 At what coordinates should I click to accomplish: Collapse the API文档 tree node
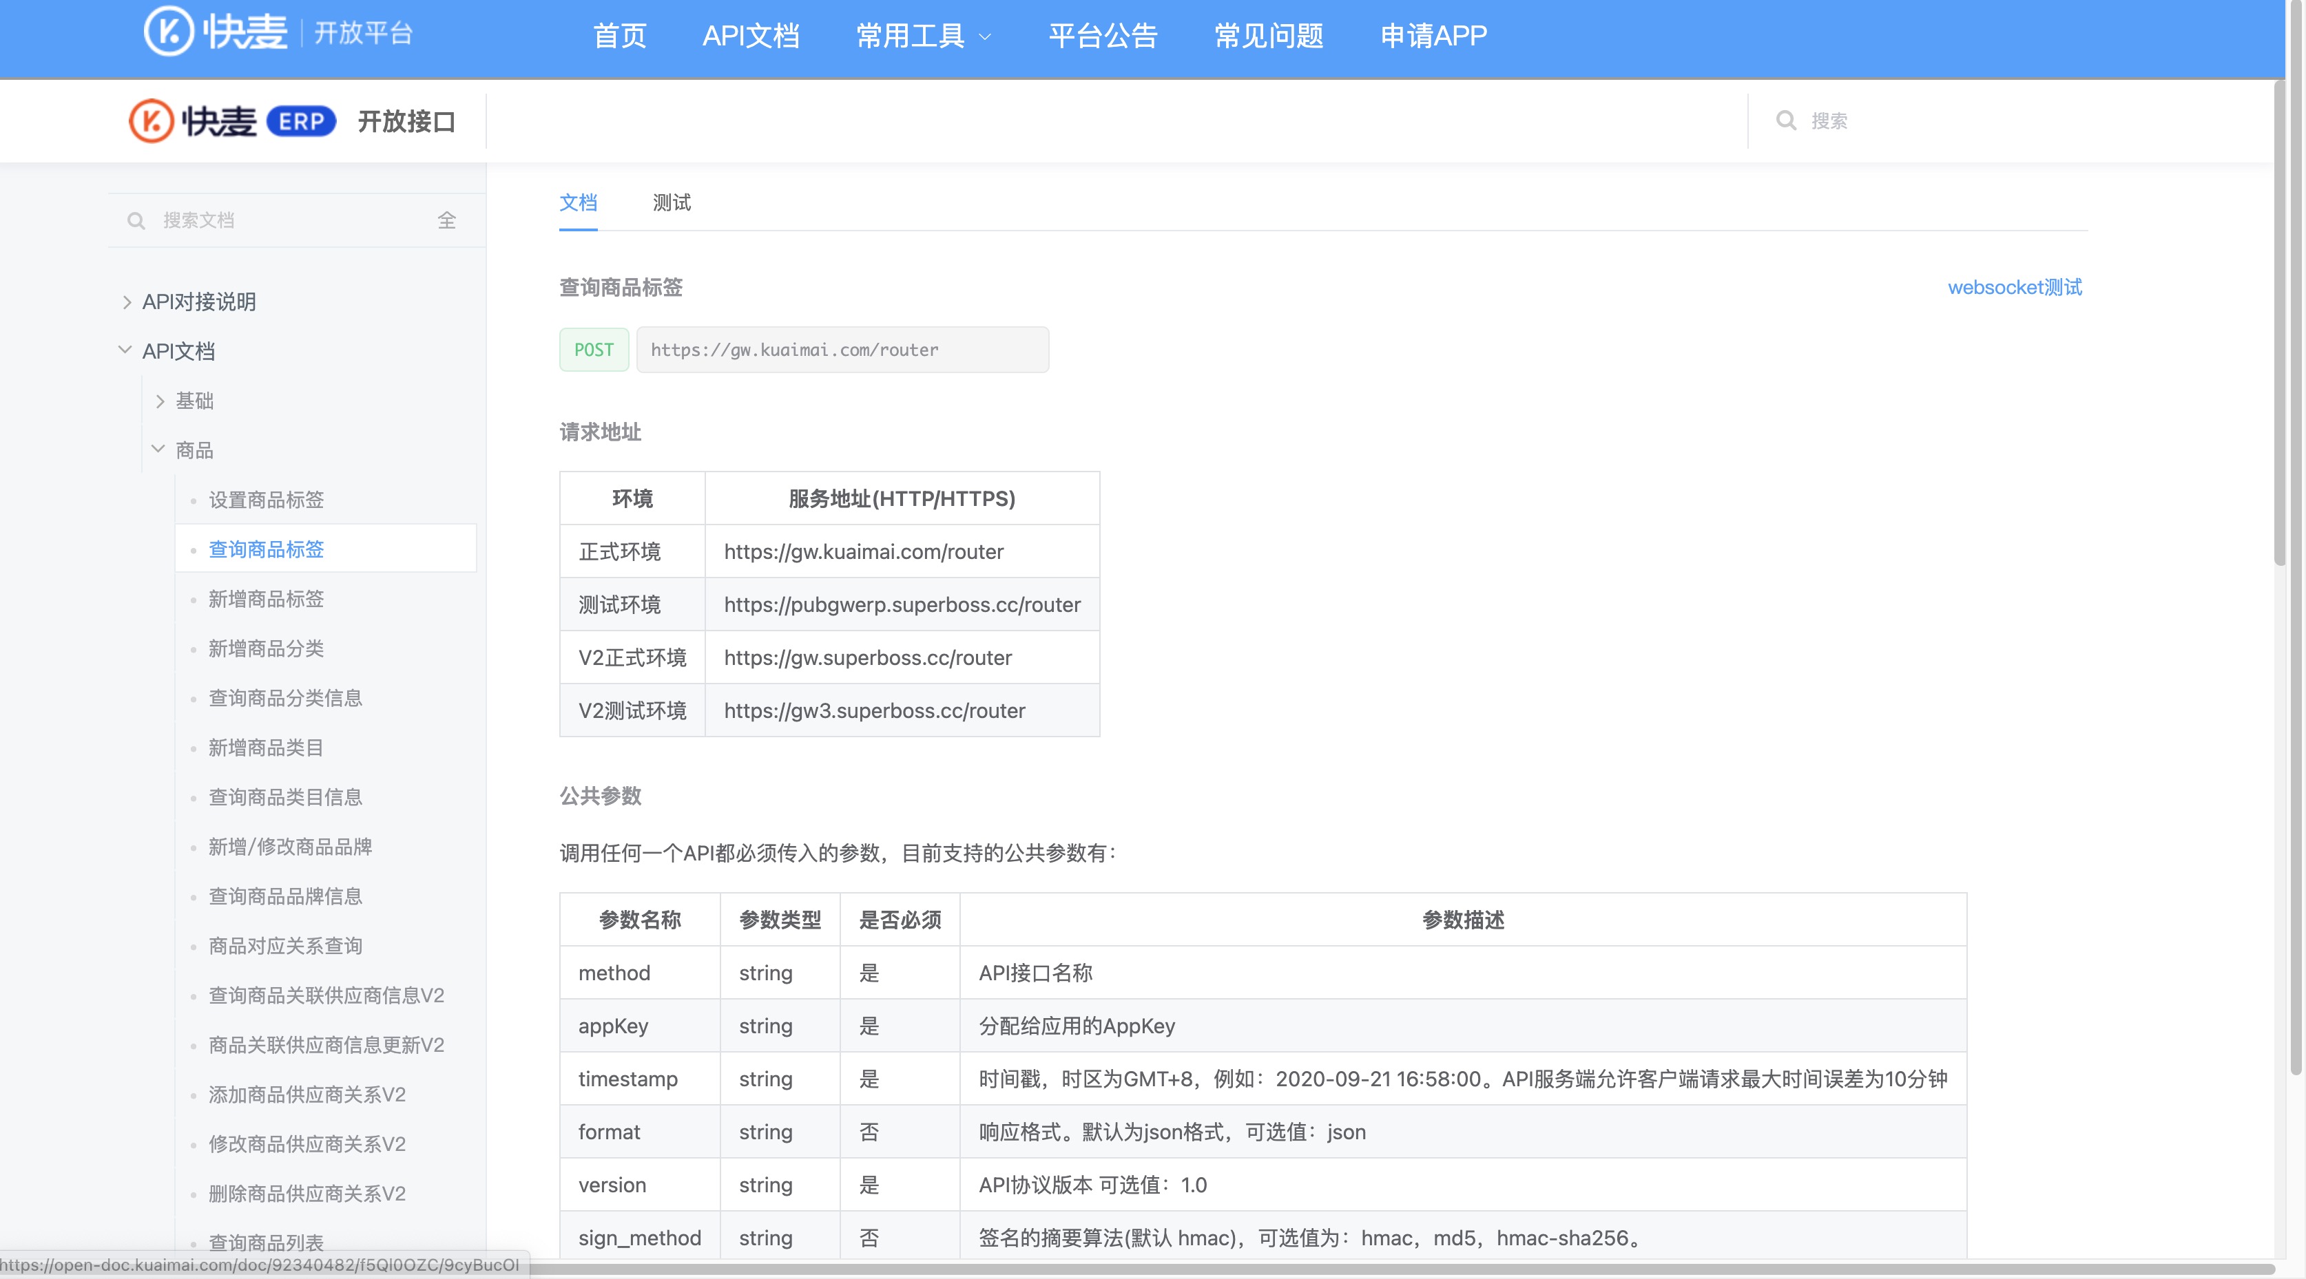click(x=125, y=350)
